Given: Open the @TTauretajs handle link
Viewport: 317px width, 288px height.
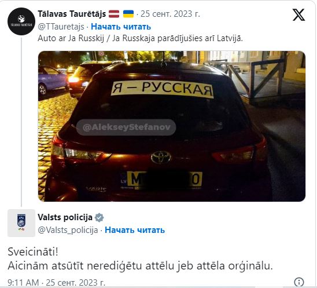Looking at the screenshot, I should 61,27.
